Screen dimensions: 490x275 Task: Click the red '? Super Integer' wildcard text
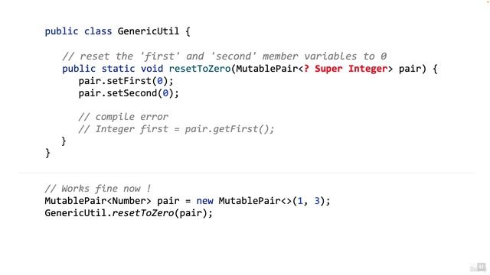[x=345, y=69]
